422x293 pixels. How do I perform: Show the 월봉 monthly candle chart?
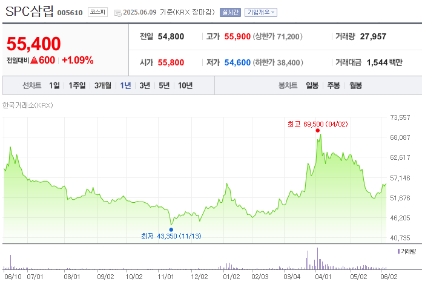pyautogui.click(x=355, y=85)
